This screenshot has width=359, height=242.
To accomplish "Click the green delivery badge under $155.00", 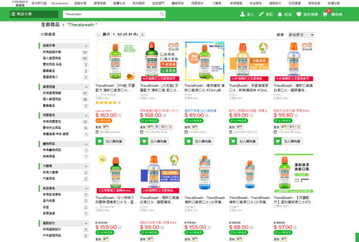I will [x=194, y=232].
